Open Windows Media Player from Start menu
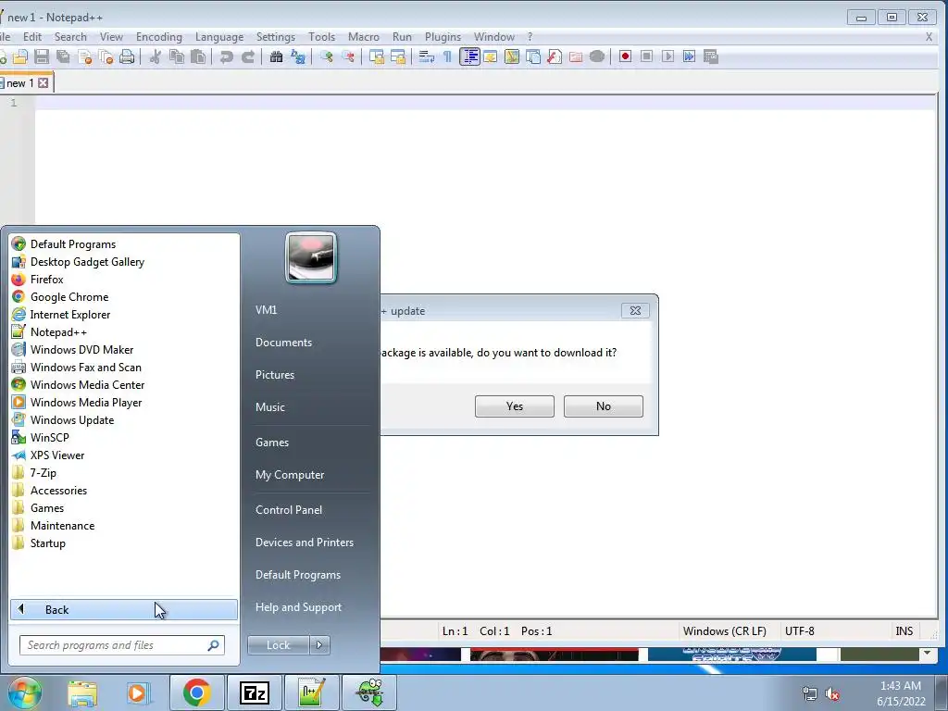The image size is (948, 711). coord(86,403)
